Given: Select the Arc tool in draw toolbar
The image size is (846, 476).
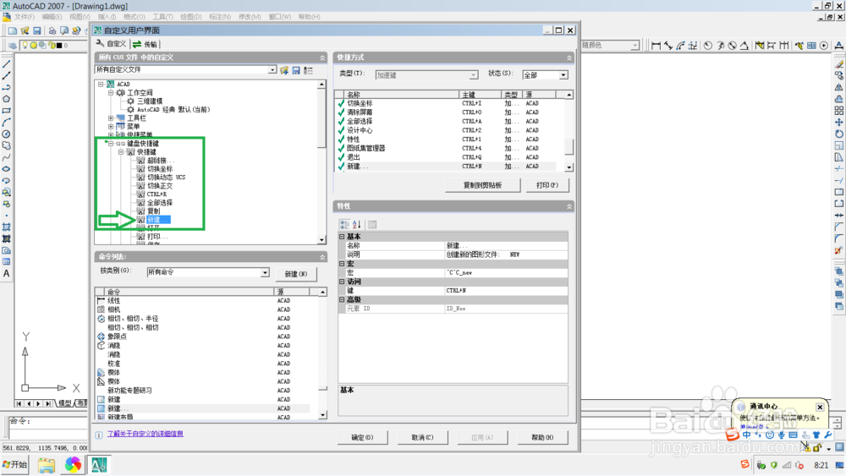Looking at the screenshot, I should click(7, 123).
